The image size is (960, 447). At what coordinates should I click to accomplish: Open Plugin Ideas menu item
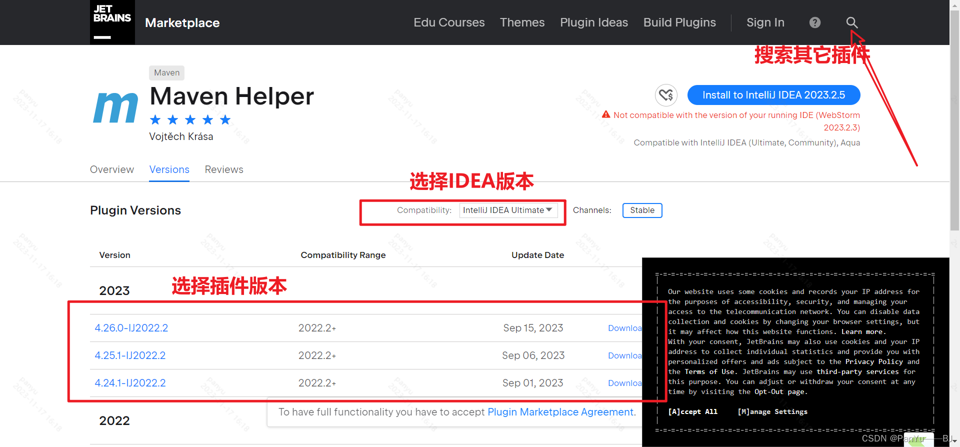(594, 22)
